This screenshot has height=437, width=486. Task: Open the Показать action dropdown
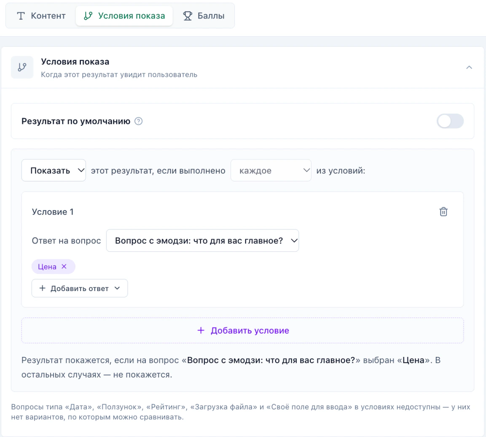coord(54,170)
